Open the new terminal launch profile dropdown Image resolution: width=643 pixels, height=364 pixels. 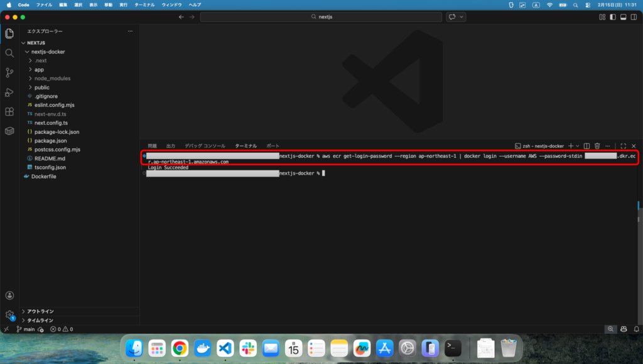point(578,146)
